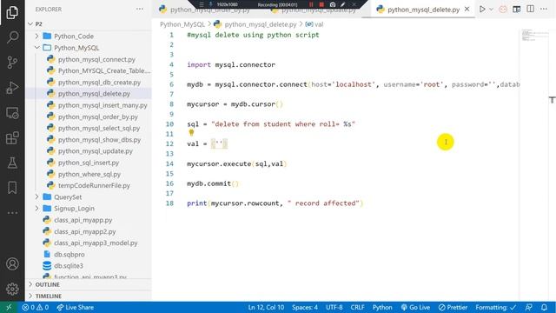Click the editor minimap overview
Screen dimensions: 556x313
(533, 36)
